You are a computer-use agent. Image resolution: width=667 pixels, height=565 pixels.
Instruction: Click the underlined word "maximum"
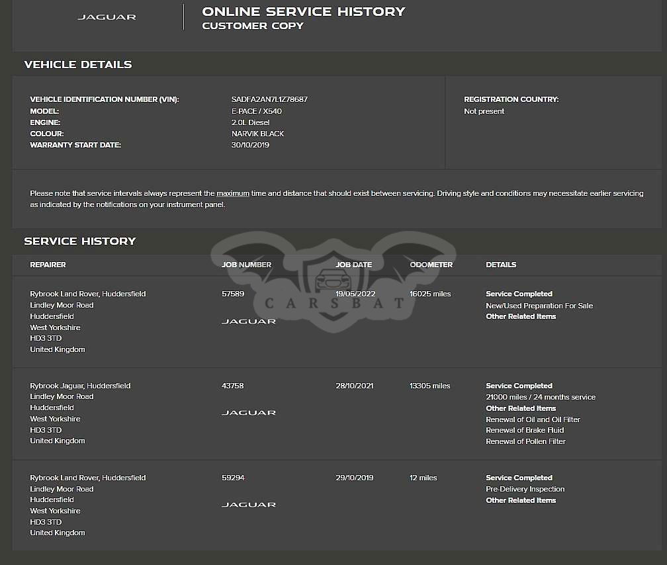click(233, 194)
